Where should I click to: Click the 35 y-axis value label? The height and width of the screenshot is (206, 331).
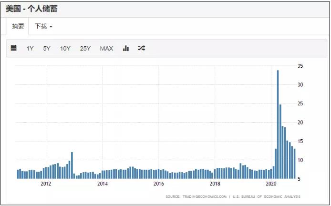pos(300,66)
